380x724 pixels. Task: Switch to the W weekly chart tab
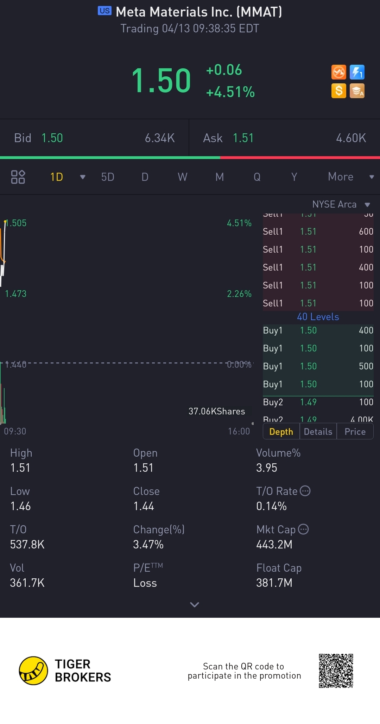point(182,177)
